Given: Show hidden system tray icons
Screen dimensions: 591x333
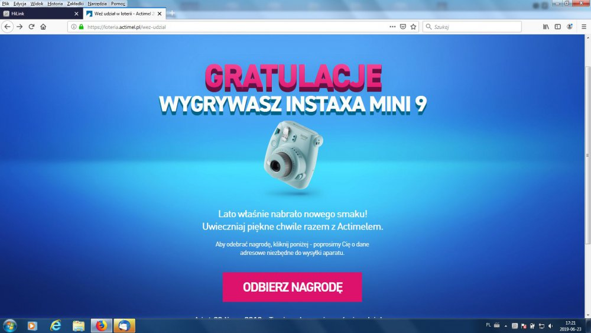Looking at the screenshot, I should pyautogui.click(x=505, y=325).
